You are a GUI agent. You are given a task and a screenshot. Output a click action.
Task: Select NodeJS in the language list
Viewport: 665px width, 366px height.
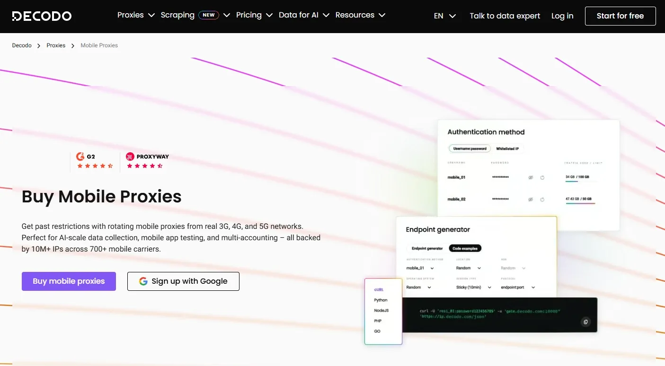tap(381, 310)
